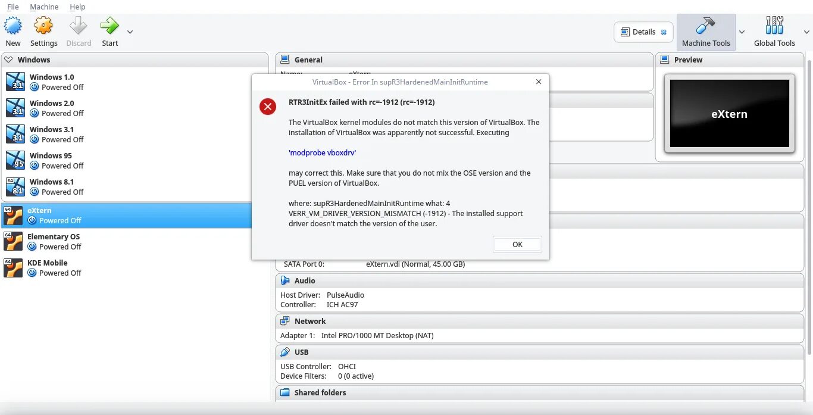Click the USB section icon
The image size is (813, 415).
(x=285, y=352)
